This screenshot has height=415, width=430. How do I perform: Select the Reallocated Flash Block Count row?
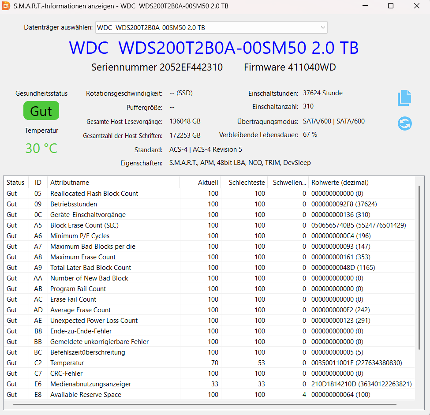tap(94, 194)
